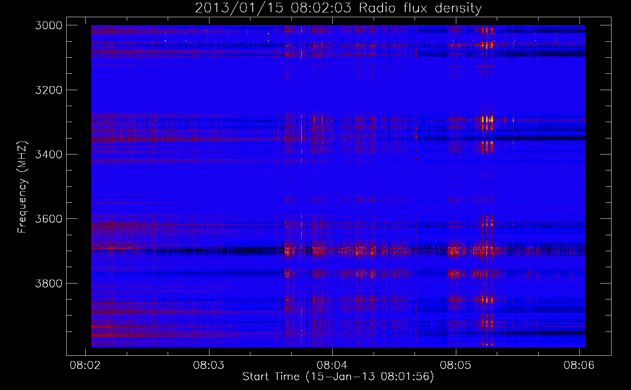Select the 3800 frequency tick label
Viewport: 631px width, 390px height.
49,283
